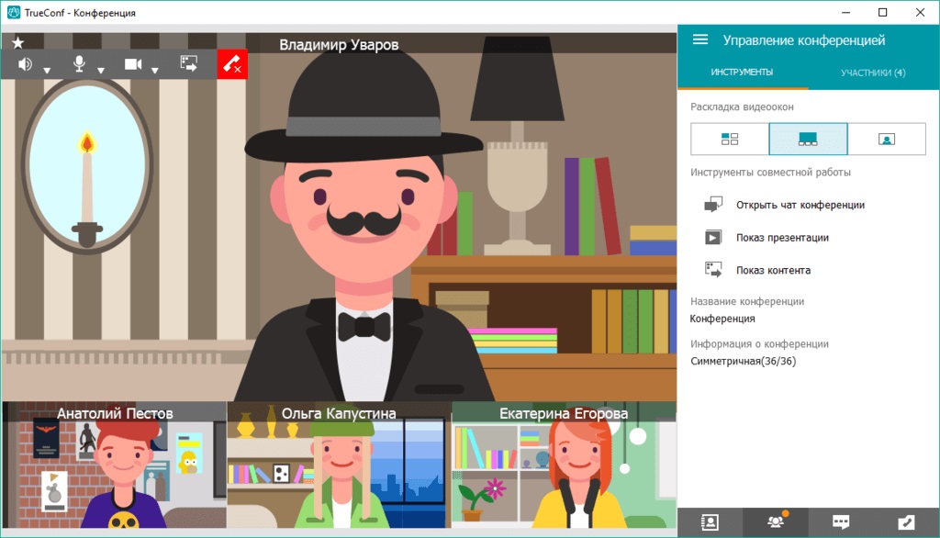Switch to the Участники (4) tab
The width and height of the screenshot is (940, 538).
[x=873, y=73]
